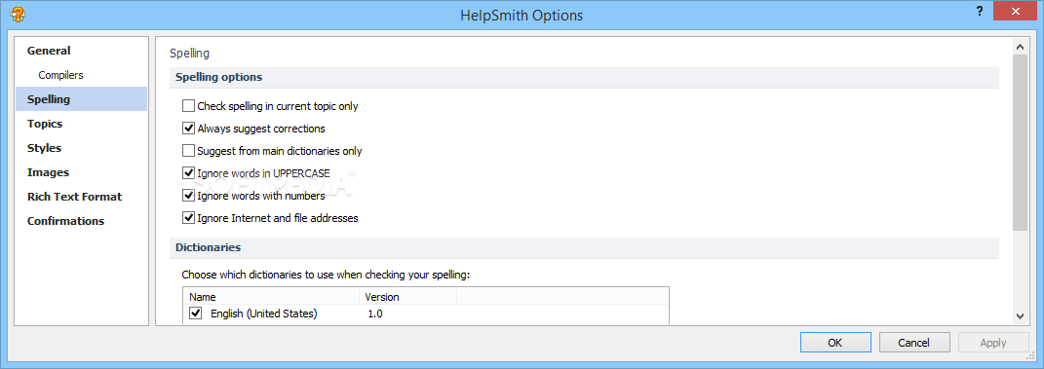Uncheck Always suggest corrections

tap(188, 129)
